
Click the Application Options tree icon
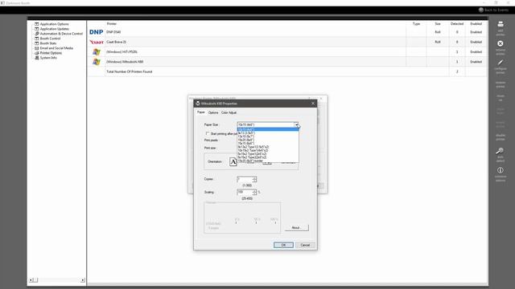tap(37, 24)
